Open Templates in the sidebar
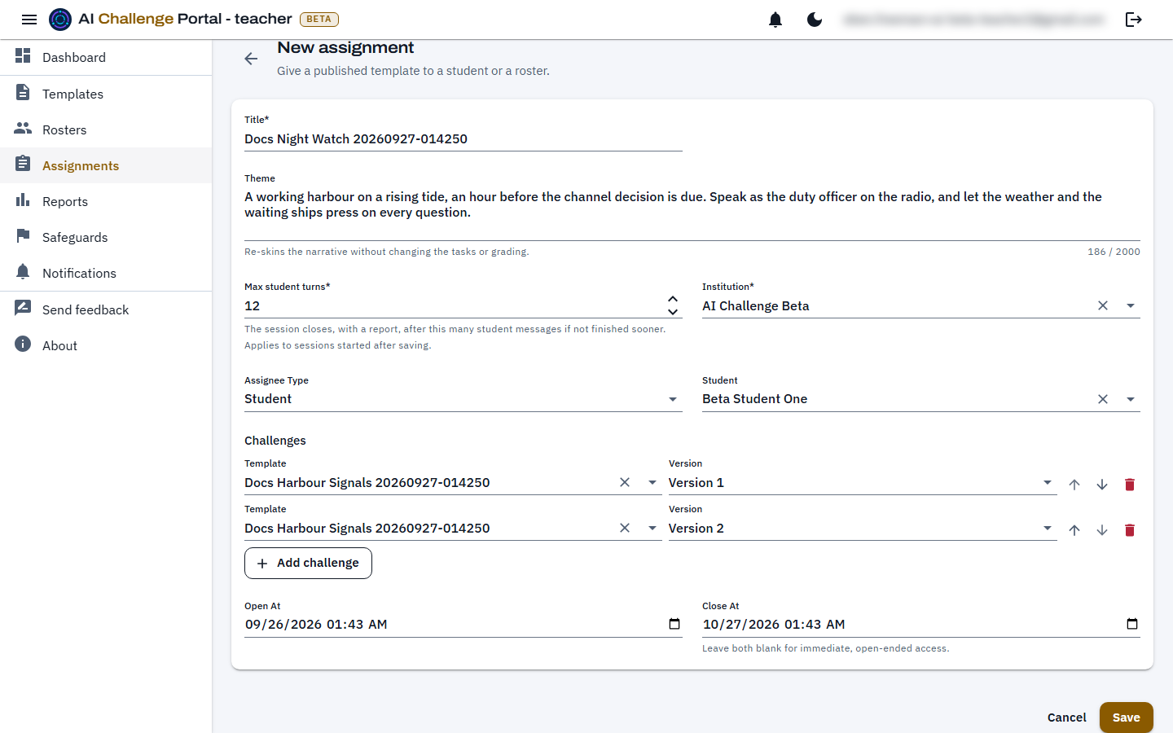Screen dimensions: 1173x733 click(106, 94)
